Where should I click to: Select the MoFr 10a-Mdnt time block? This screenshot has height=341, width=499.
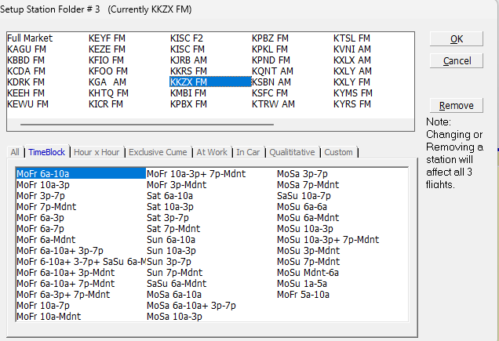point(49,317)
